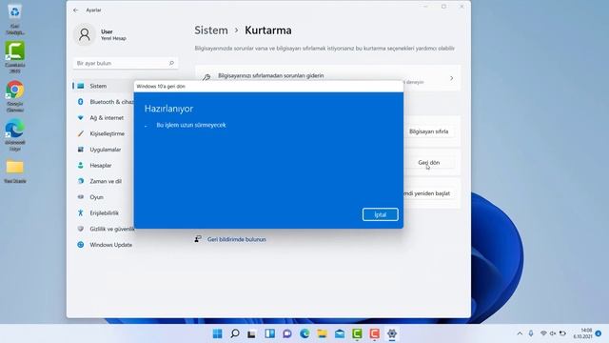Click the Bilgisayarı sıfırla button
Image resolution: width=609 pixels, height=343 pixels.
[429, 131]
